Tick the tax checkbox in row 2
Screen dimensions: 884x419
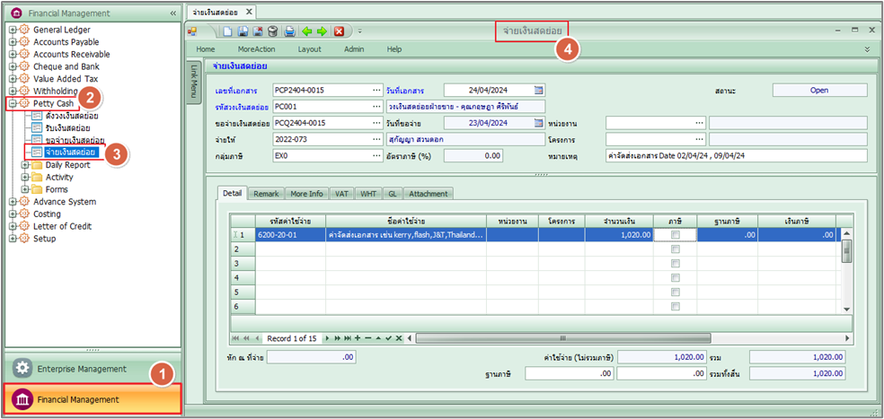676,249
